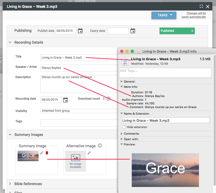
Task: Close the Living in Grace recording dialog
Action: pos(208,7)
